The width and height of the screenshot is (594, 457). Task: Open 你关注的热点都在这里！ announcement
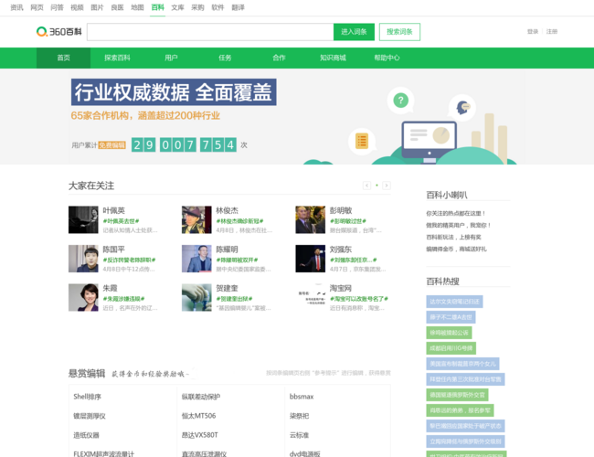[456, 213]
